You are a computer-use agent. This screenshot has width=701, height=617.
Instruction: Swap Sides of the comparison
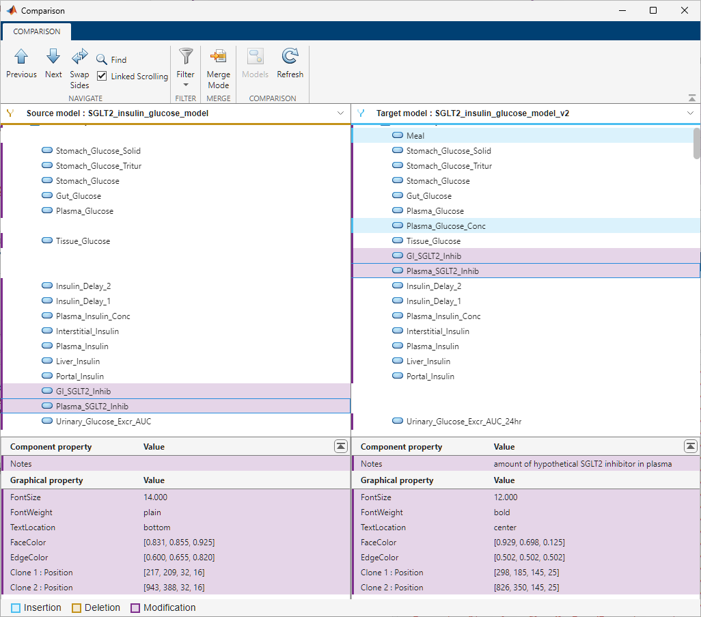click(79, 68)
